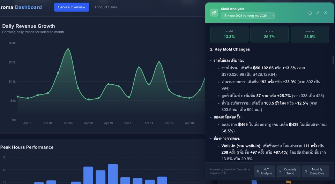
Task: Click the '100.5 ชั่วโมง' service hours value
Action: coord(275,103)
